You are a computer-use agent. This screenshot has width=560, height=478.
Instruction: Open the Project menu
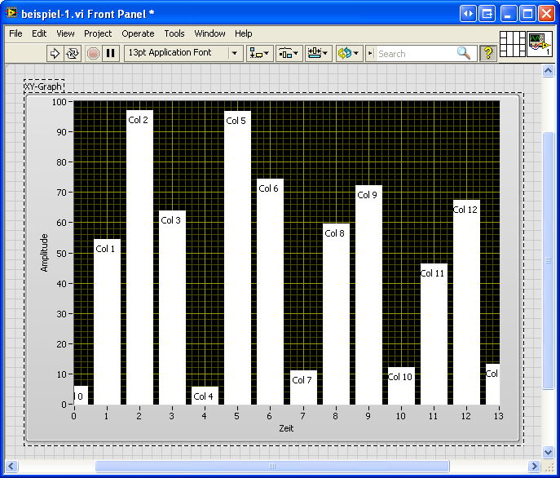(98, 33)
